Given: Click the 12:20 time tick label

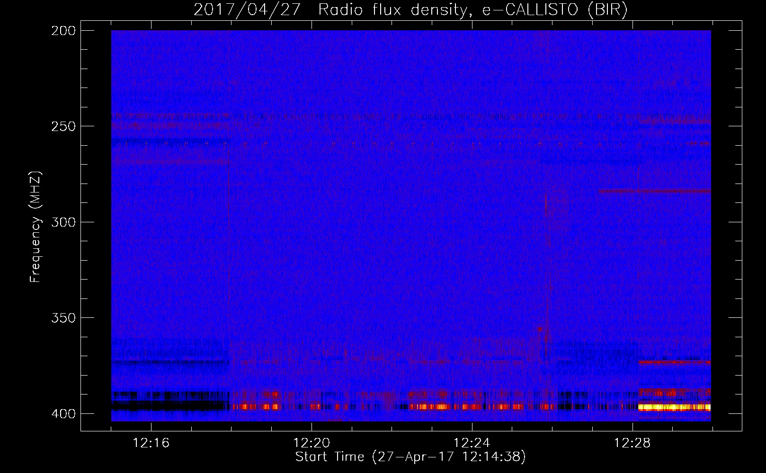Looking at the screenshot, I should [312, 443].
